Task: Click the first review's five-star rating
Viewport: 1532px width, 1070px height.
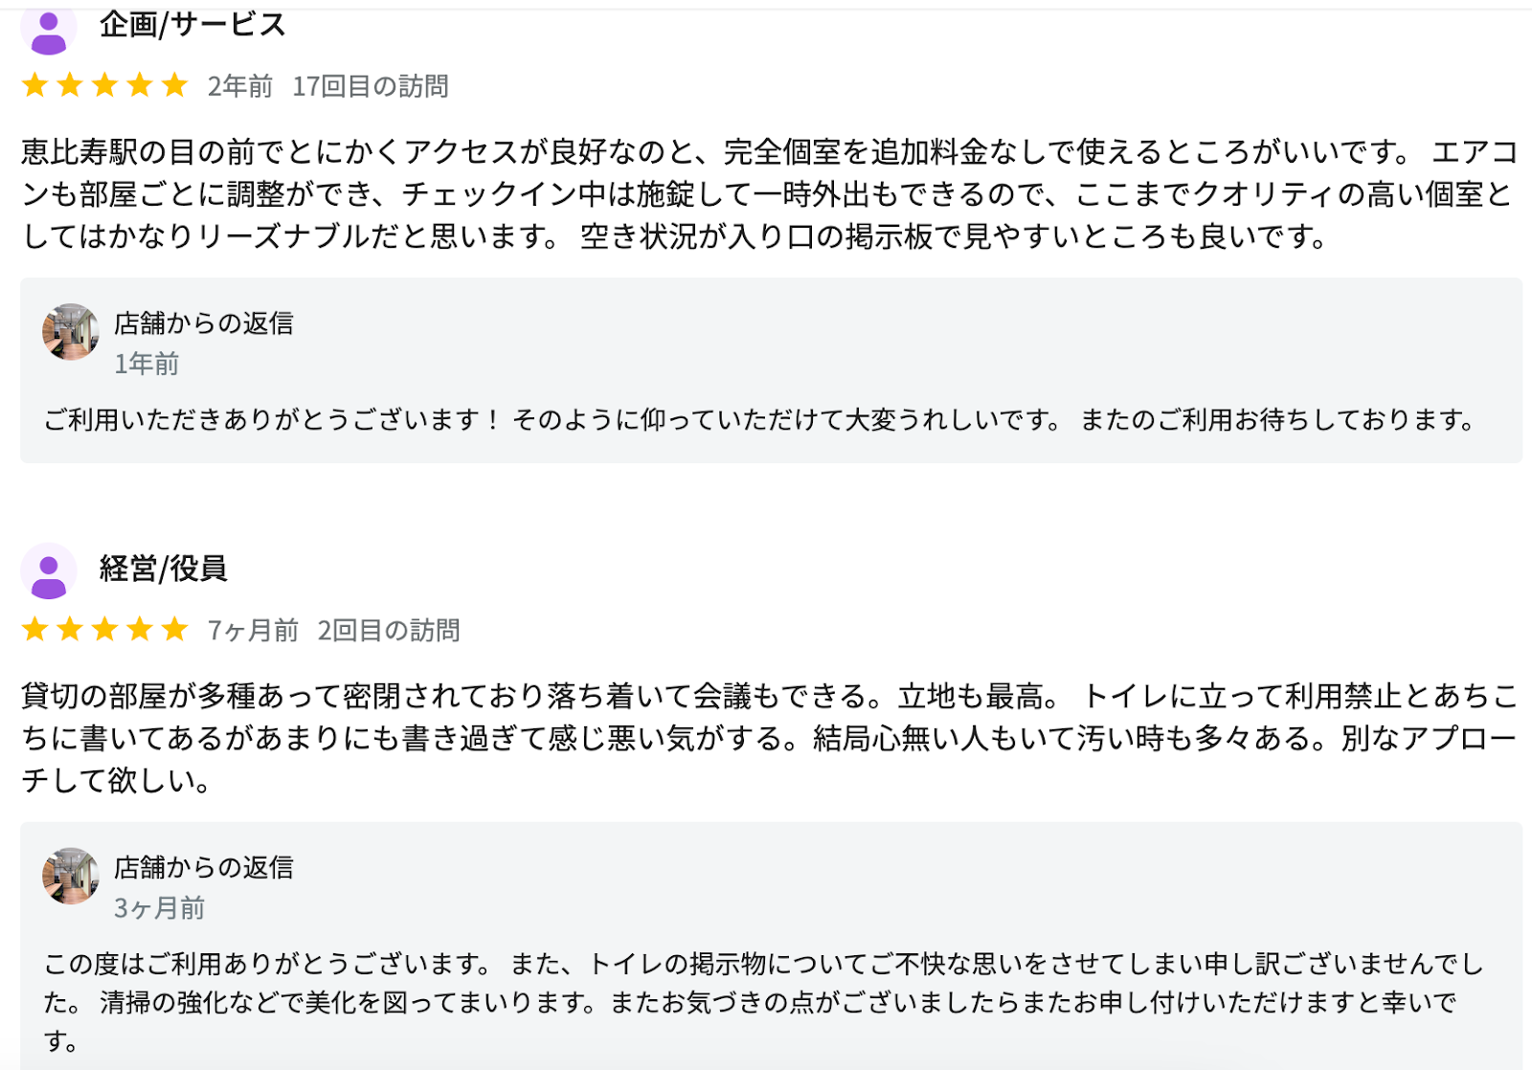Action: [x=104, y=85]
